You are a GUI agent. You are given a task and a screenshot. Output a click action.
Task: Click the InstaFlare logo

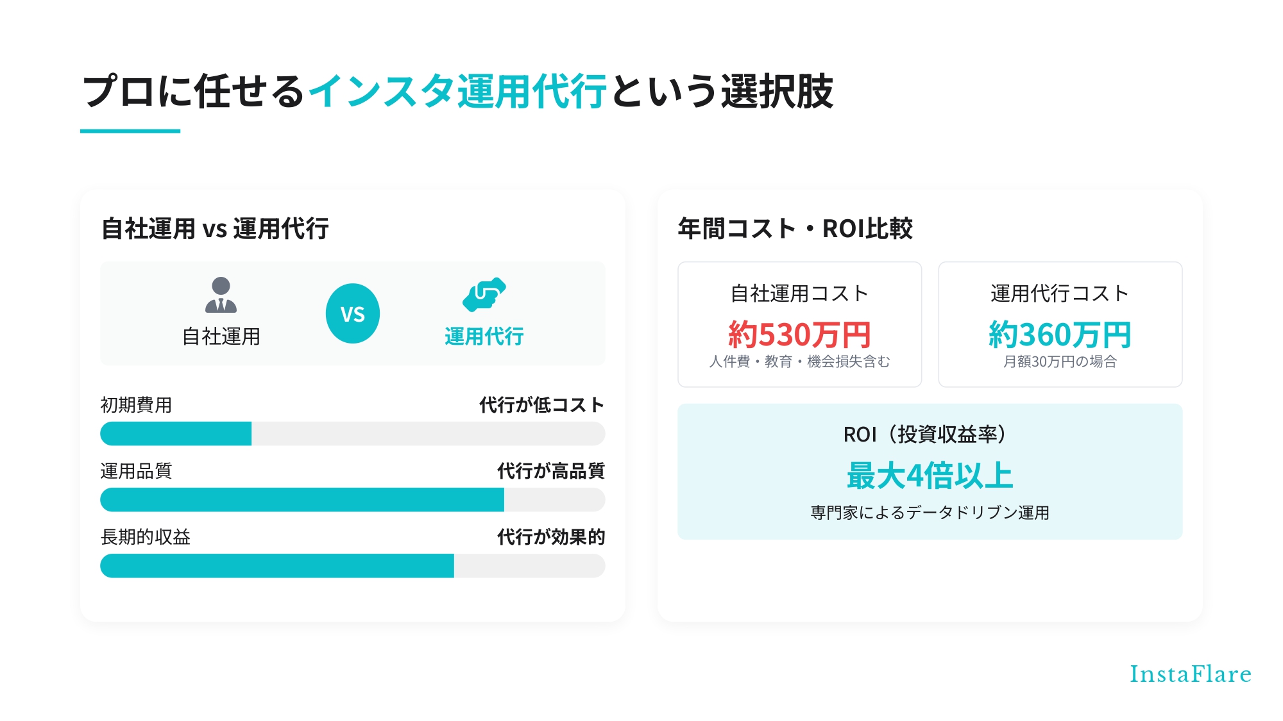(1191, 674)
